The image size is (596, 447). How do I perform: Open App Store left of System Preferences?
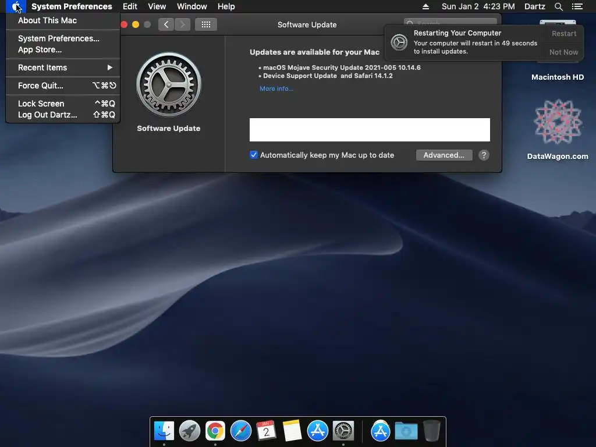[x=318, y=431]
